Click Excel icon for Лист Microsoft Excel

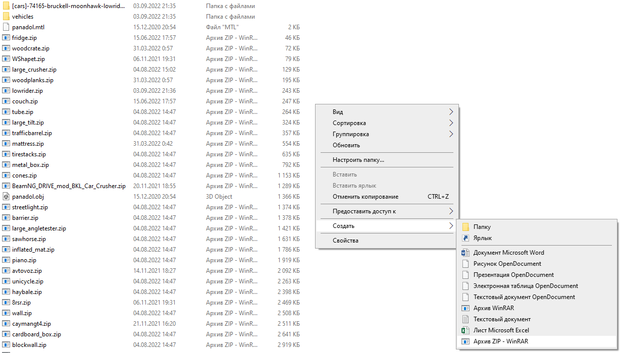pyautogui.click(x=465, y=330)
